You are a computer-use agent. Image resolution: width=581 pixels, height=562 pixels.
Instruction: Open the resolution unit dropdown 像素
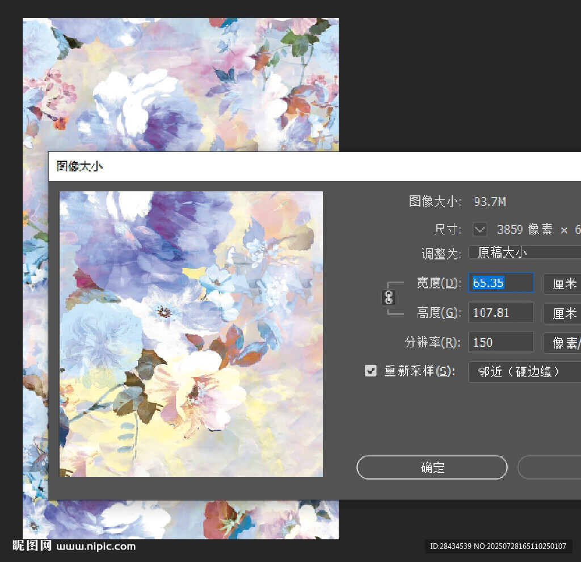pos(562,343)
